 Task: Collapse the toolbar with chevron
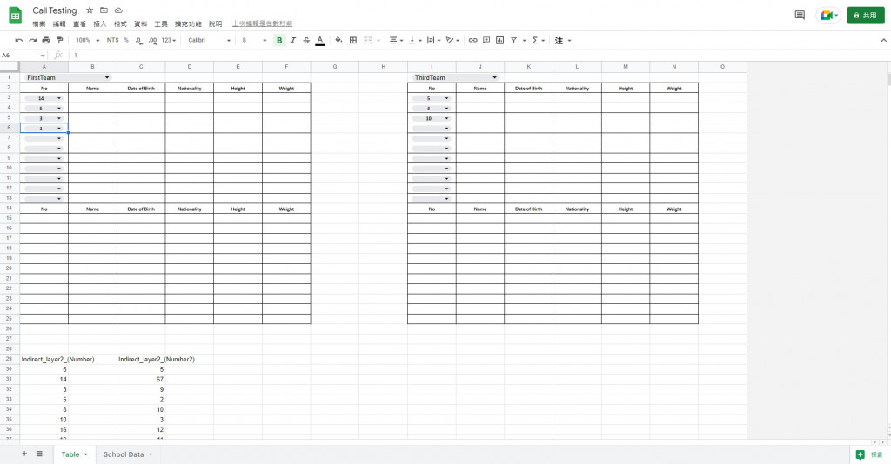(x=884, y=40)
